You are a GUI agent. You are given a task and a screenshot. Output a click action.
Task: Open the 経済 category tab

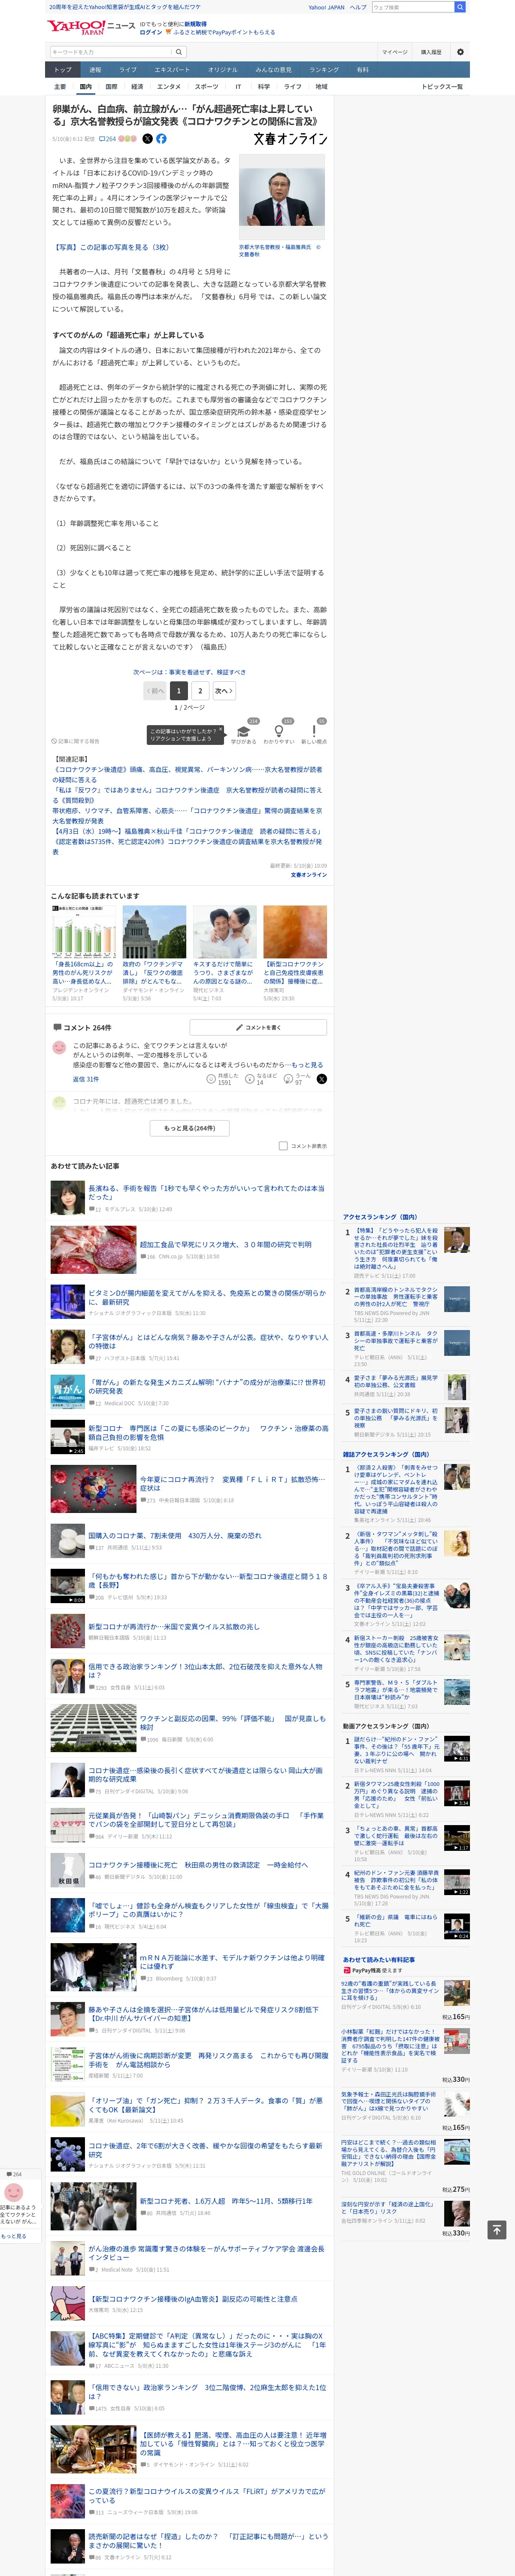point(137,87)
